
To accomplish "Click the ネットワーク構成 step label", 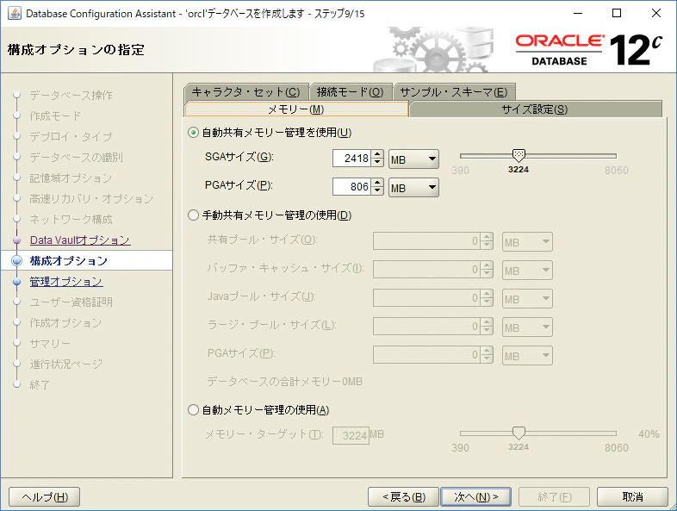I will pos(71,220).
